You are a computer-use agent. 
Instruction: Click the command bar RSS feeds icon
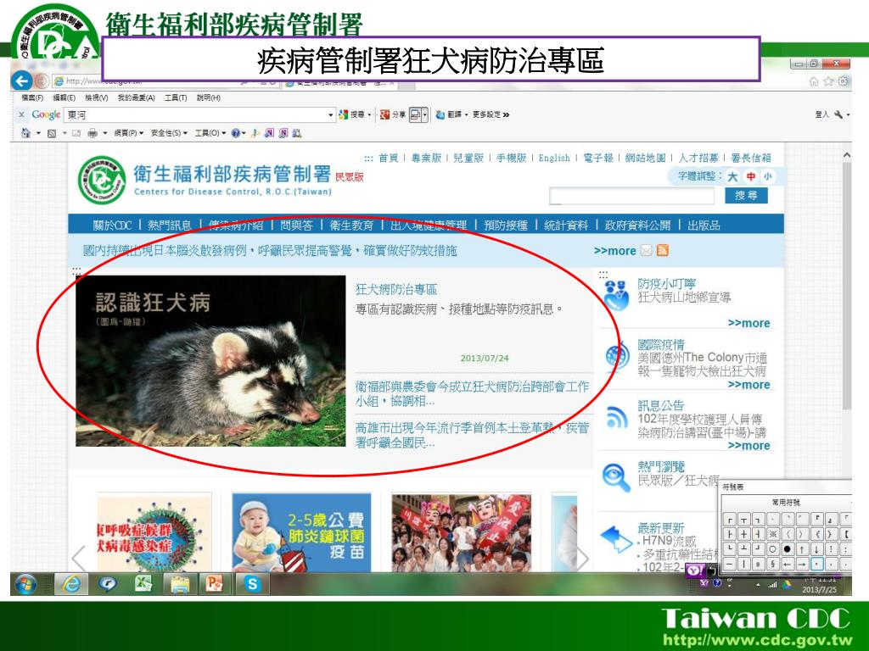[52, 133]
